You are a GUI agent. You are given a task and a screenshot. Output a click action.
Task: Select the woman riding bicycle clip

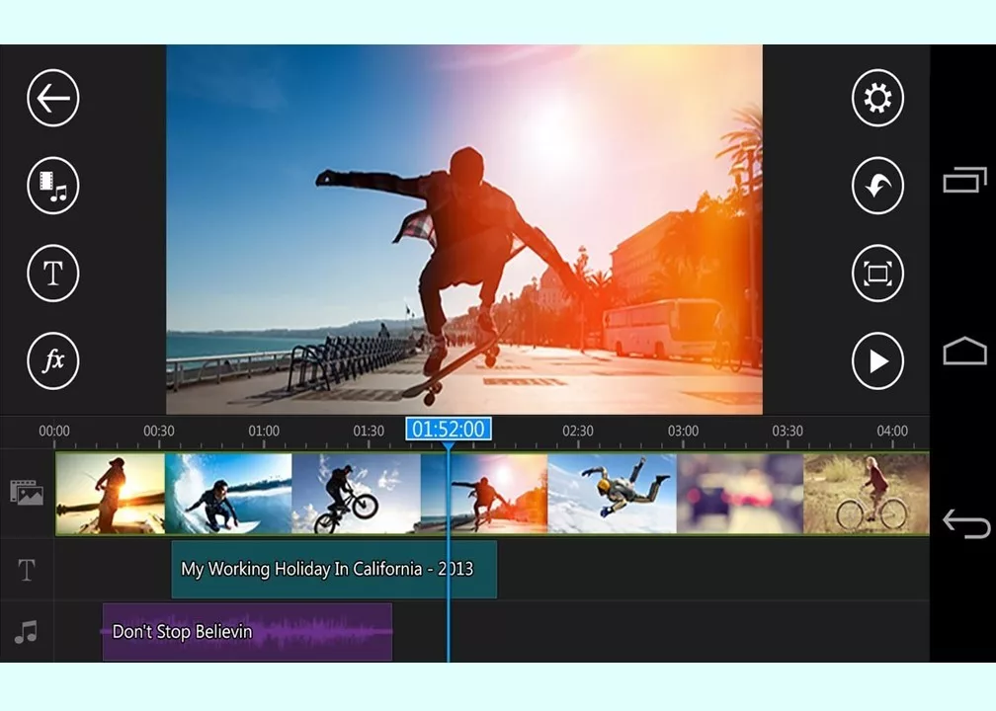point(867,494)
